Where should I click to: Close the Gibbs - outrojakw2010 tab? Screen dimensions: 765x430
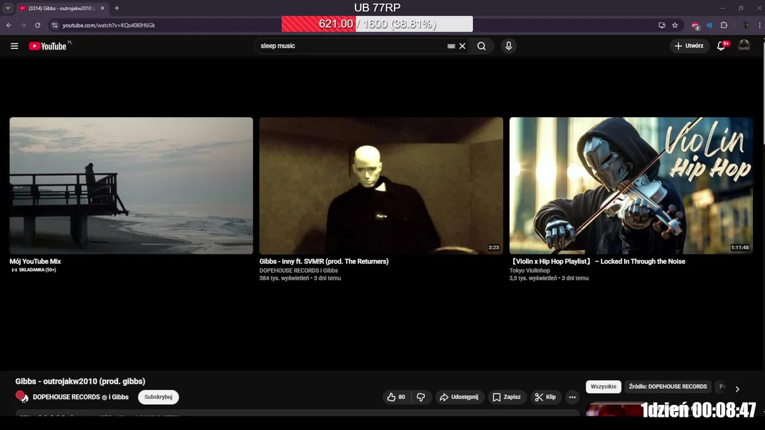(102, 8)
